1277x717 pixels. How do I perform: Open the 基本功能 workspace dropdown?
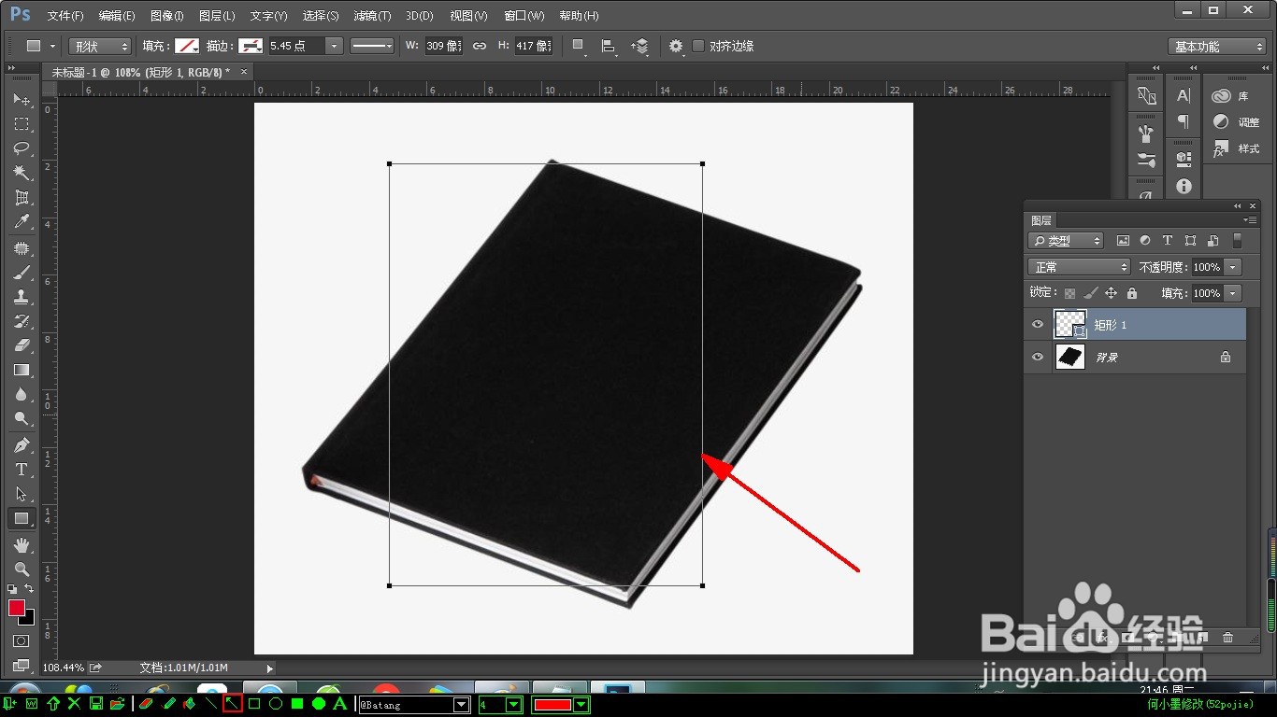[x=1217, y=47]
